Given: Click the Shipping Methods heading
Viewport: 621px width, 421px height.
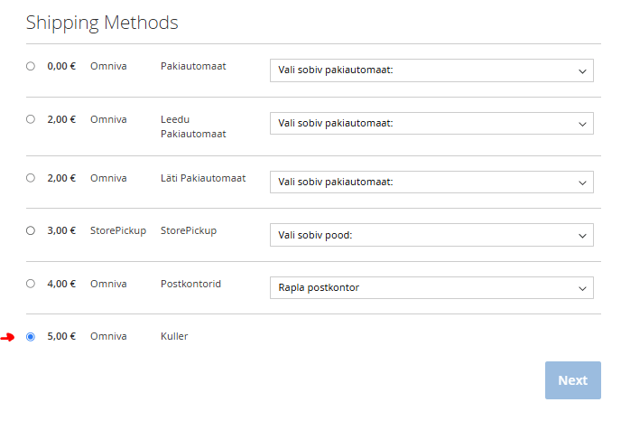Looking at the screenshot, I should point(102,23).
